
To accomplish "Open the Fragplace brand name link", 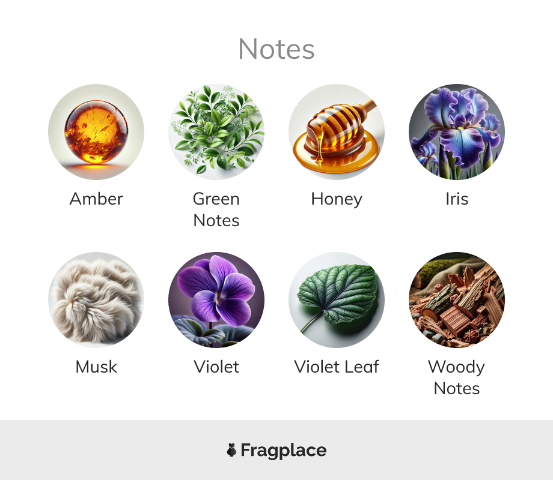I will (284, 451).
